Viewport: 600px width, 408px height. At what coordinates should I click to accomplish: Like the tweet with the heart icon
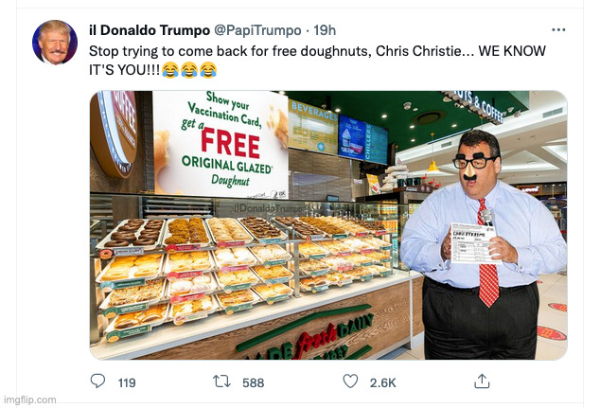[x=351, y=381]
